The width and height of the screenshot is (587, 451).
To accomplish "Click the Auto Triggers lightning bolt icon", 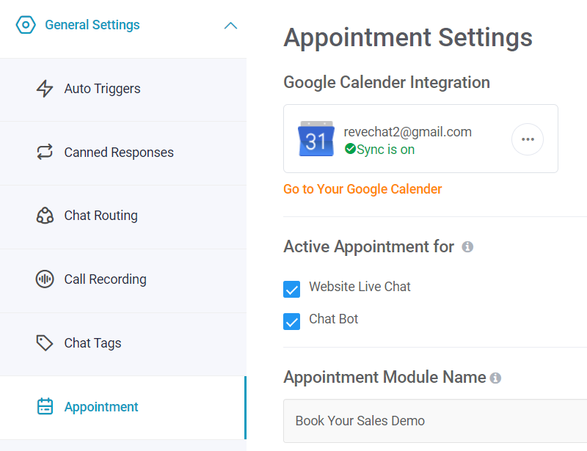I will (45, 89).
